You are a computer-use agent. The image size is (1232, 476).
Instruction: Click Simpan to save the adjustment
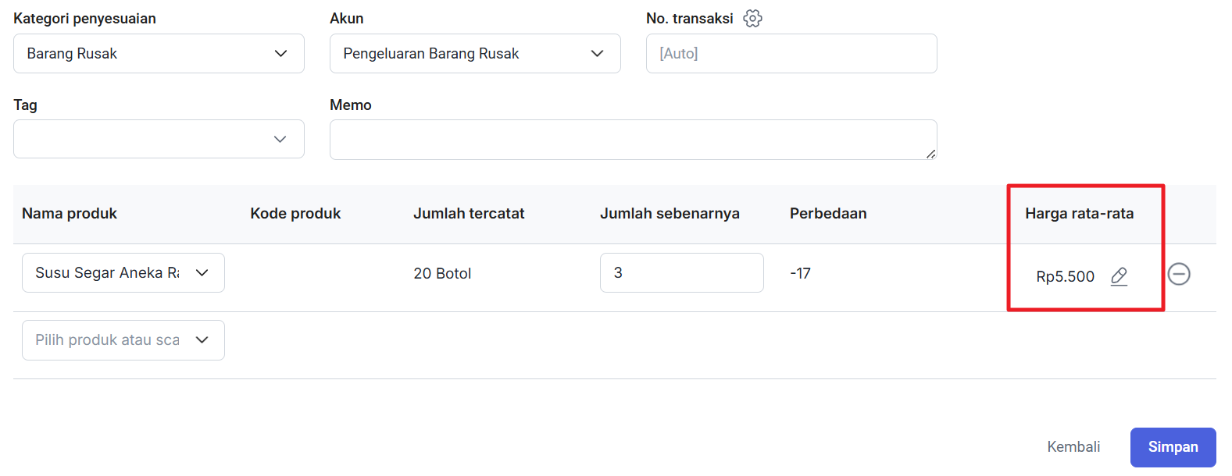point(1173,447)
